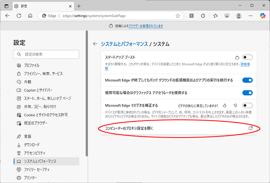Click the システムとパフォーマンス breadcrumb link
The height and width of the screenshot is (183, 270).
tap(124, 44)
